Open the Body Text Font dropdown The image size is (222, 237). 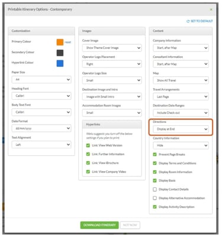point(41,112)
